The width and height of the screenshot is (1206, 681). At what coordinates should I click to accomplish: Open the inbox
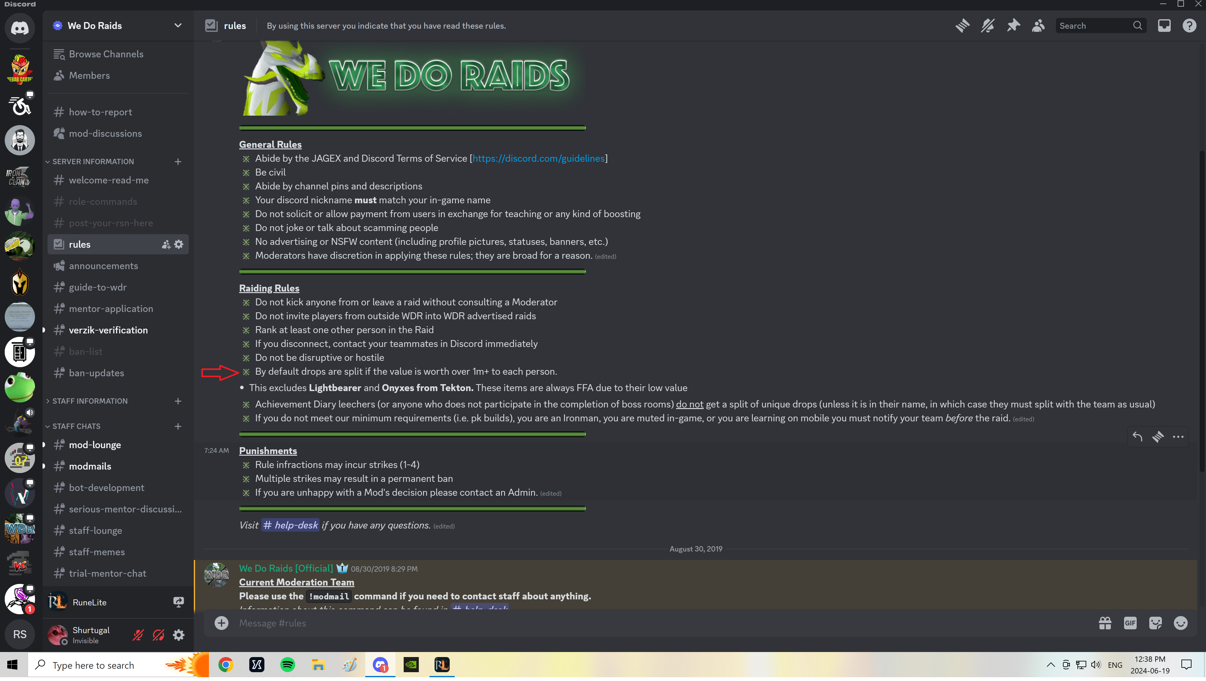(1164, 25)
